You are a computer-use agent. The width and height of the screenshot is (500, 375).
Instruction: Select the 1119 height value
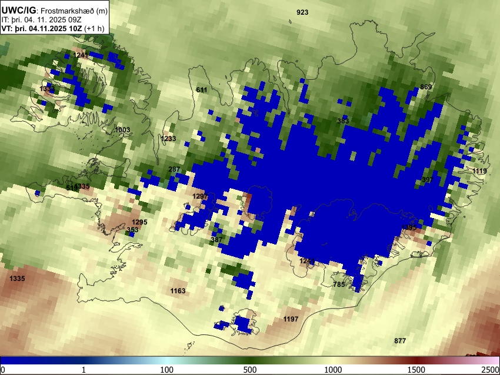[x=479, y=171]
